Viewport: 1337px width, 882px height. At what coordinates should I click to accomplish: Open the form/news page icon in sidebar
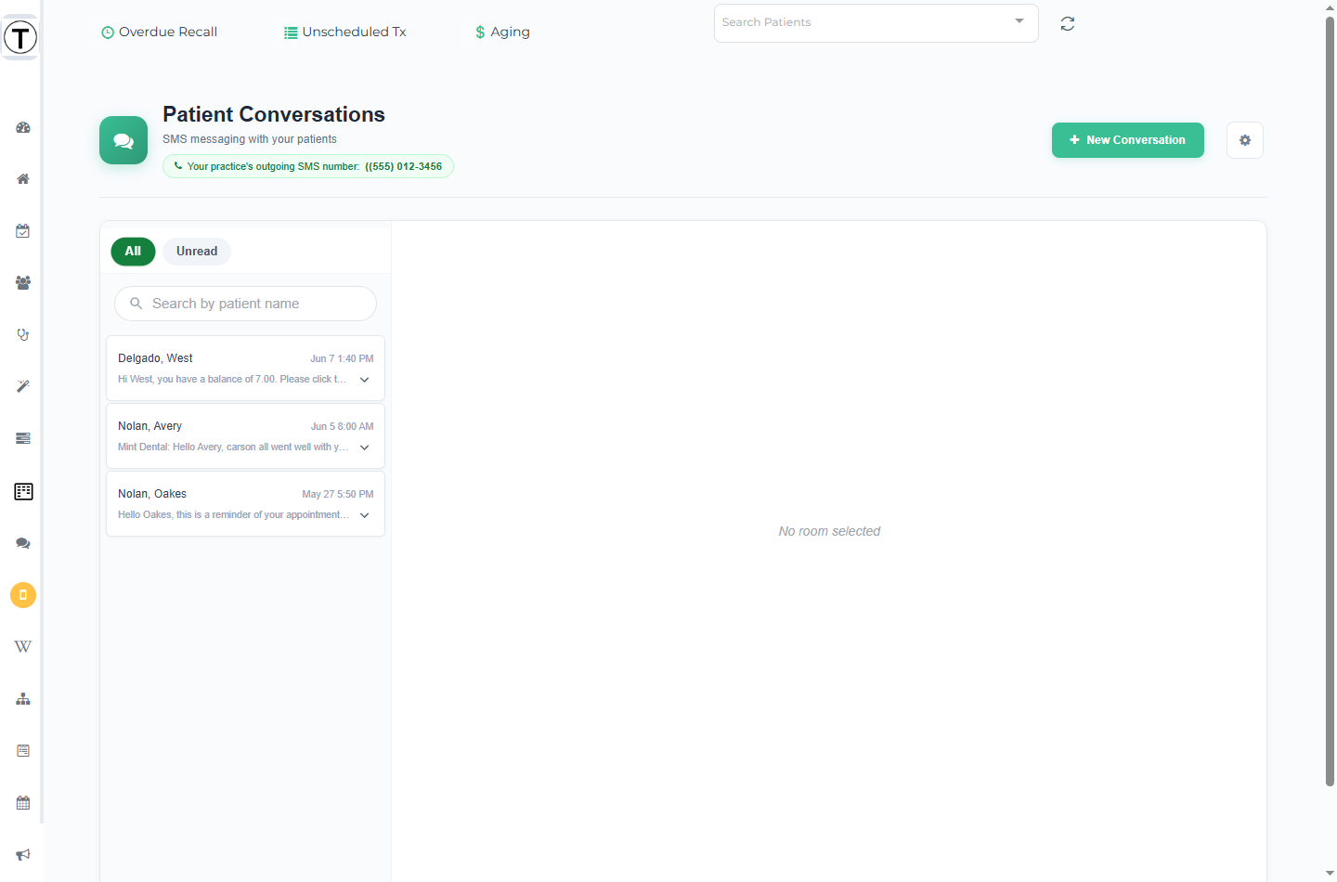pos(23,750)
